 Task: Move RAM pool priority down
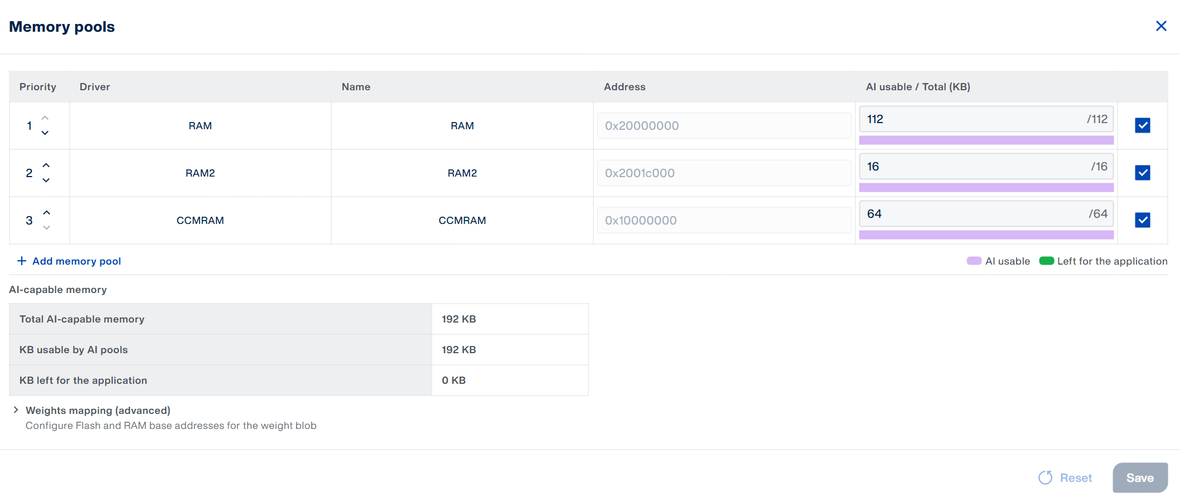click(45, 133)
